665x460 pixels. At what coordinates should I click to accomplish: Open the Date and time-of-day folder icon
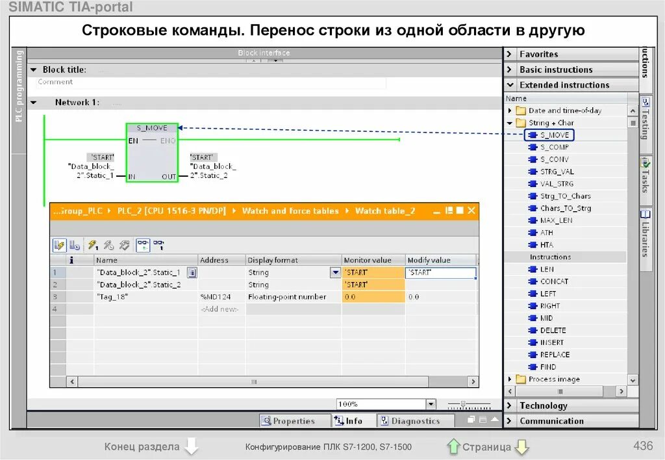coord(521,110)
